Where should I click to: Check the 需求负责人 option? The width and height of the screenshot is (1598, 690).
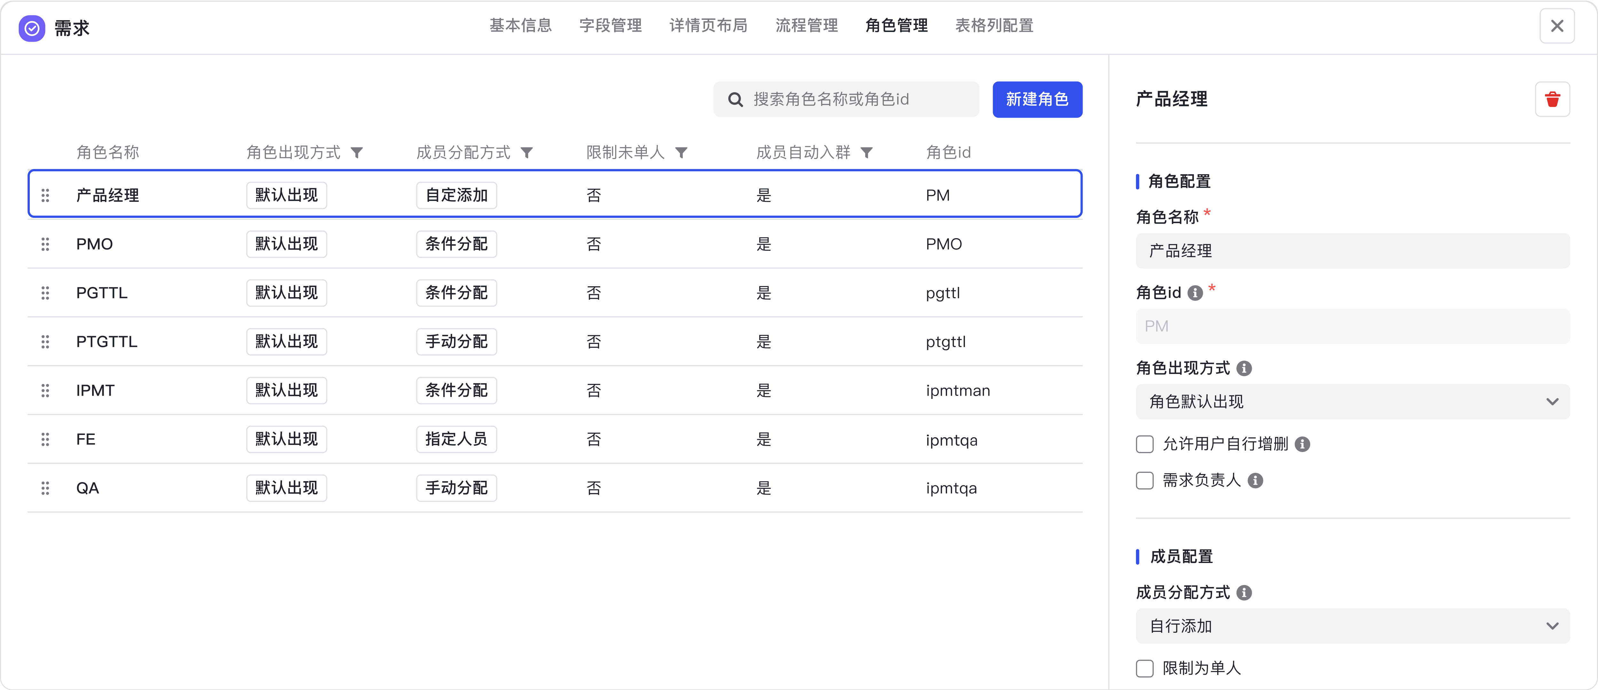tap(1145, 480)
